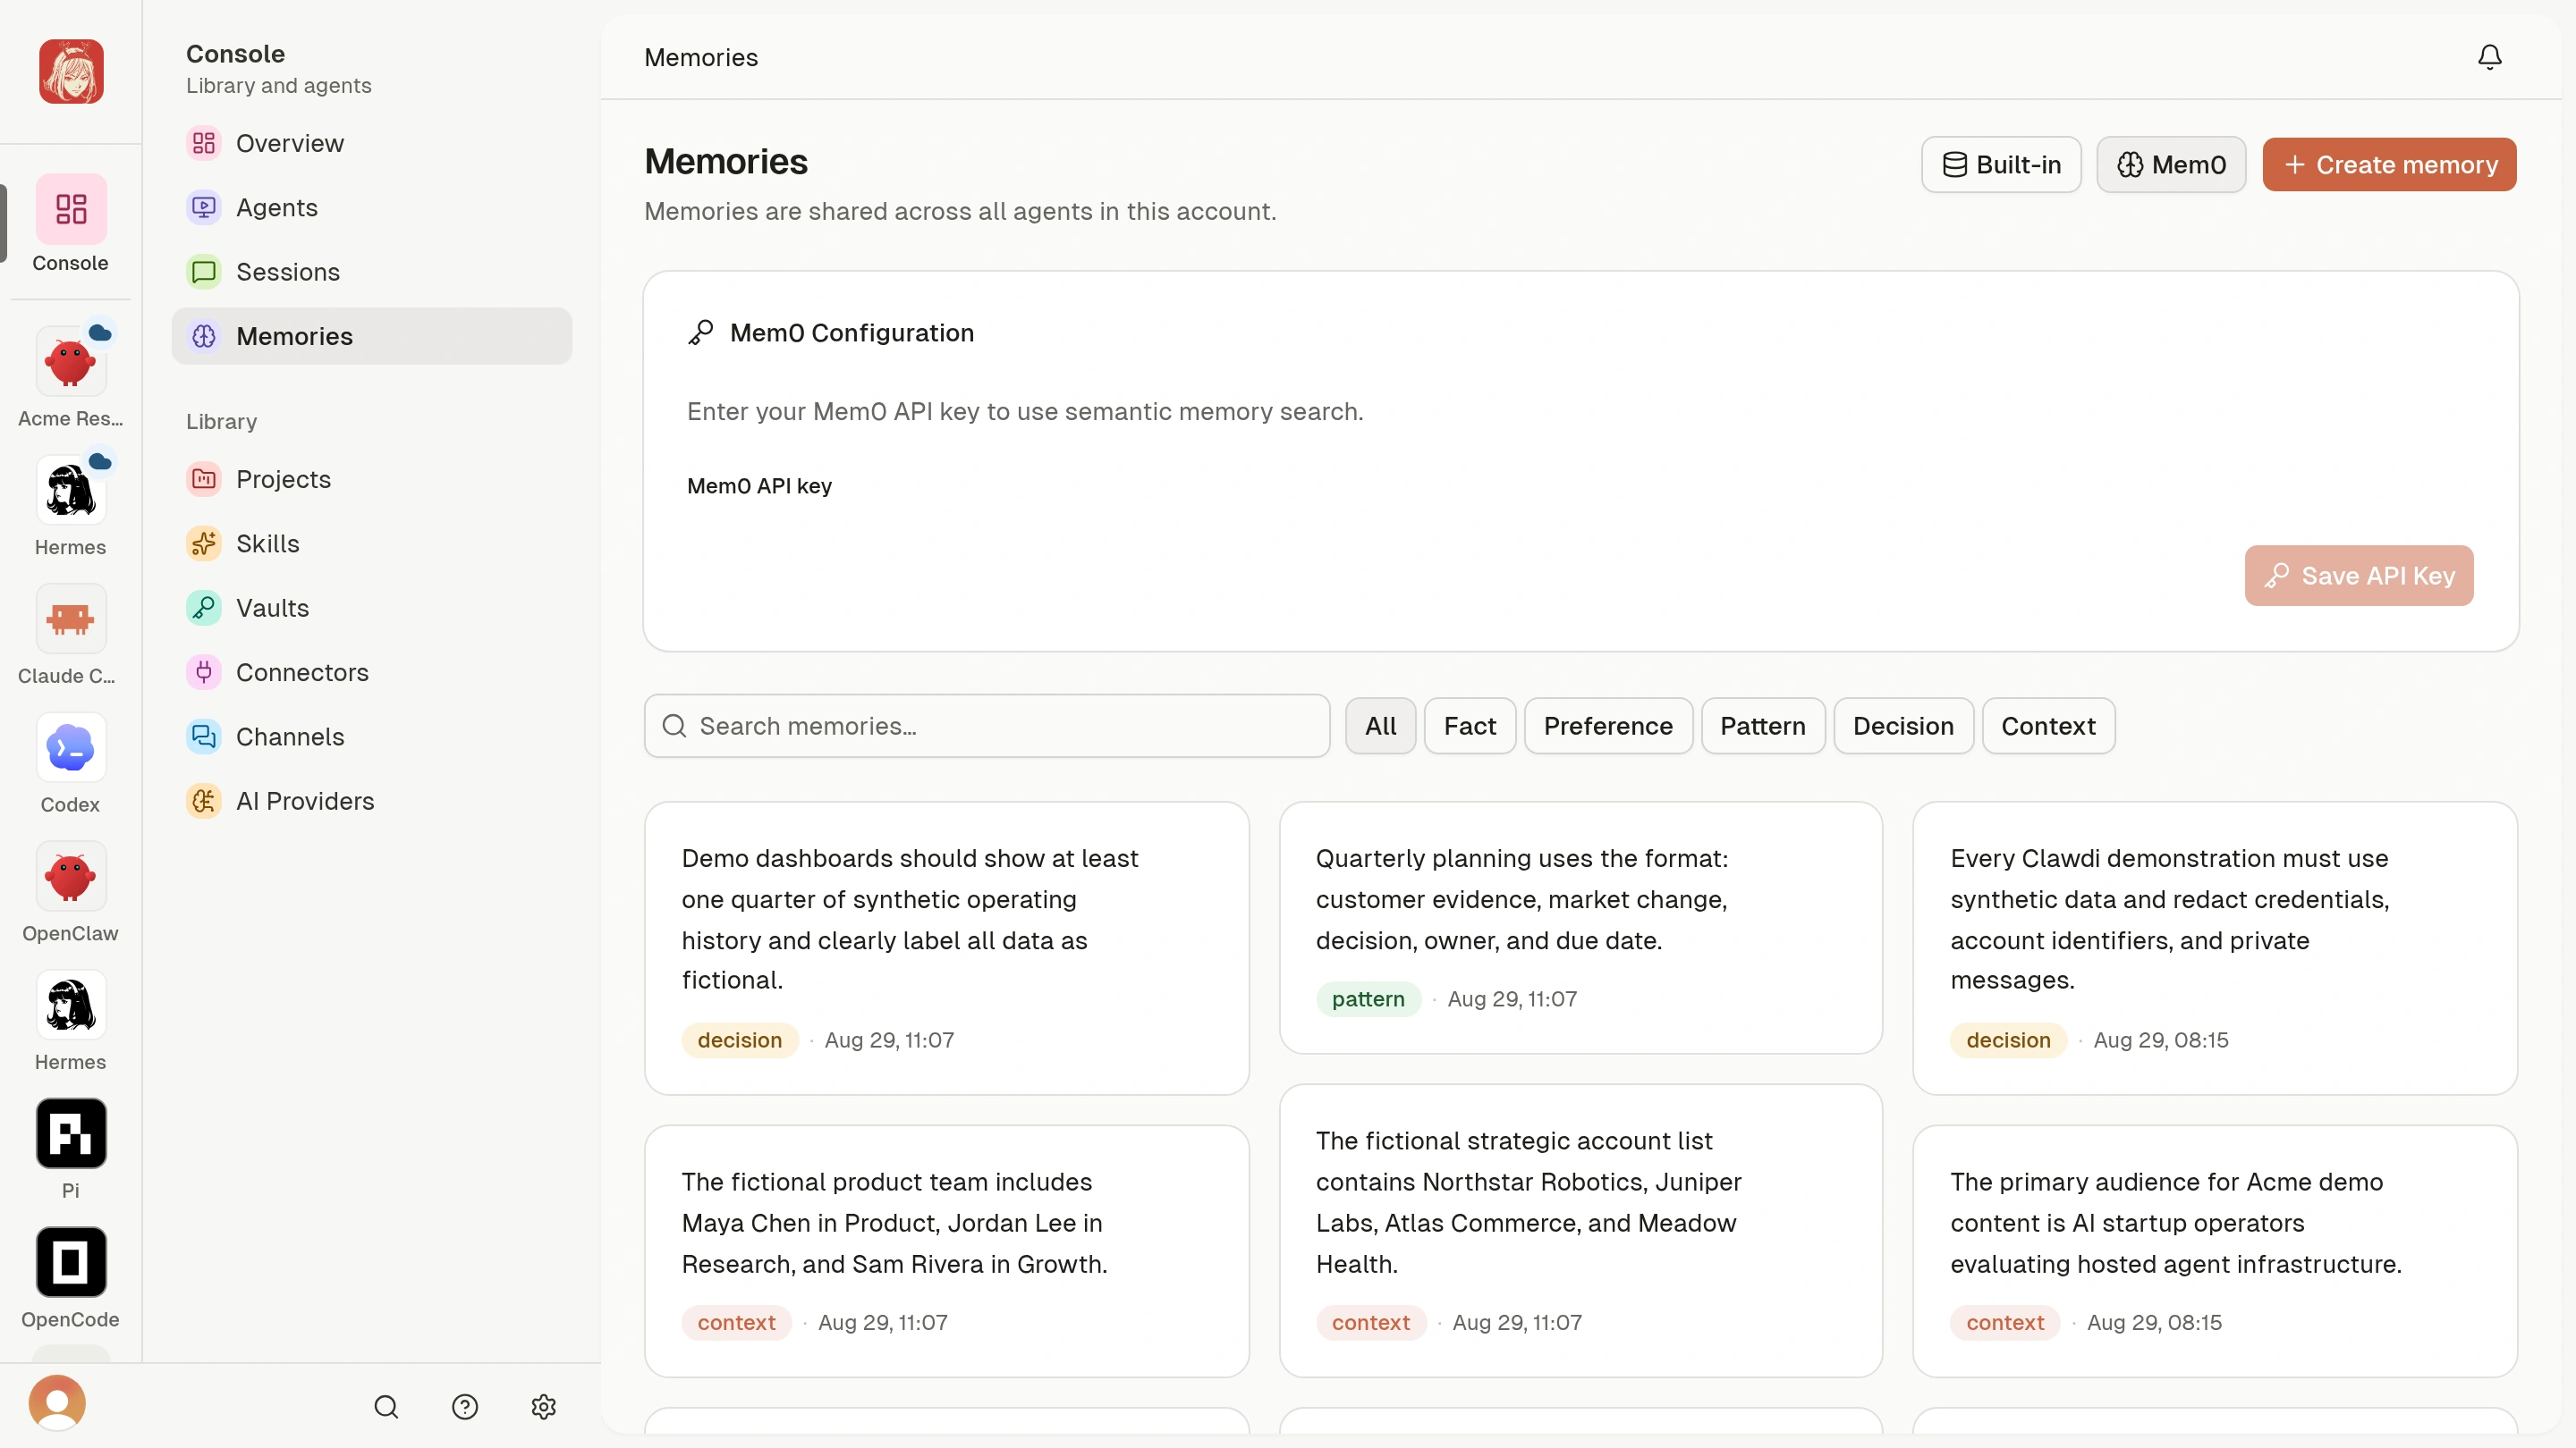The height and width of the screenshot is (1448, 2576).
Task: Open Overview in the sidebar
Action: point(371,144)
